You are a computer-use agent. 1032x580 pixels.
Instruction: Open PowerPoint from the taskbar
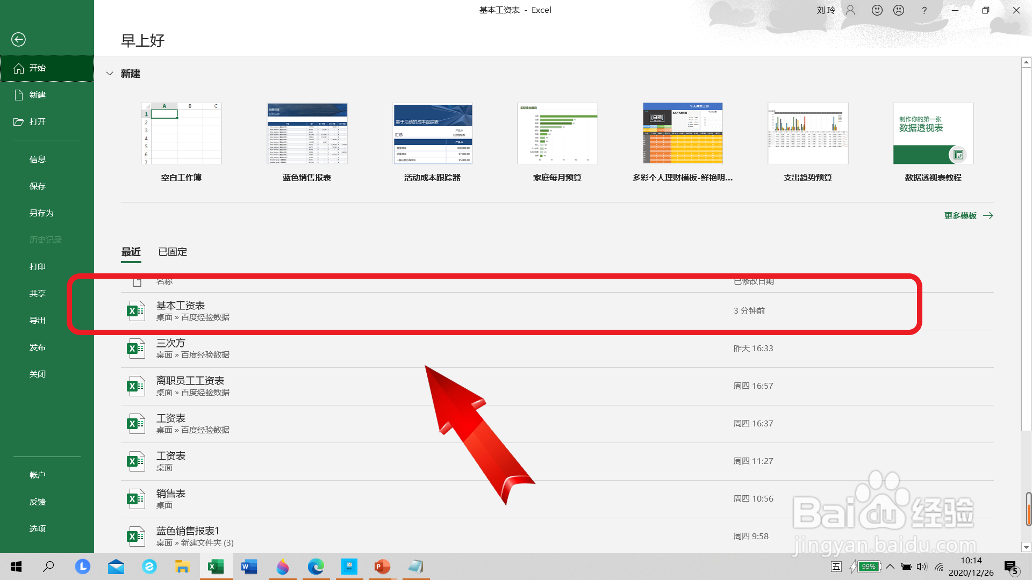(x=382, y=567)
